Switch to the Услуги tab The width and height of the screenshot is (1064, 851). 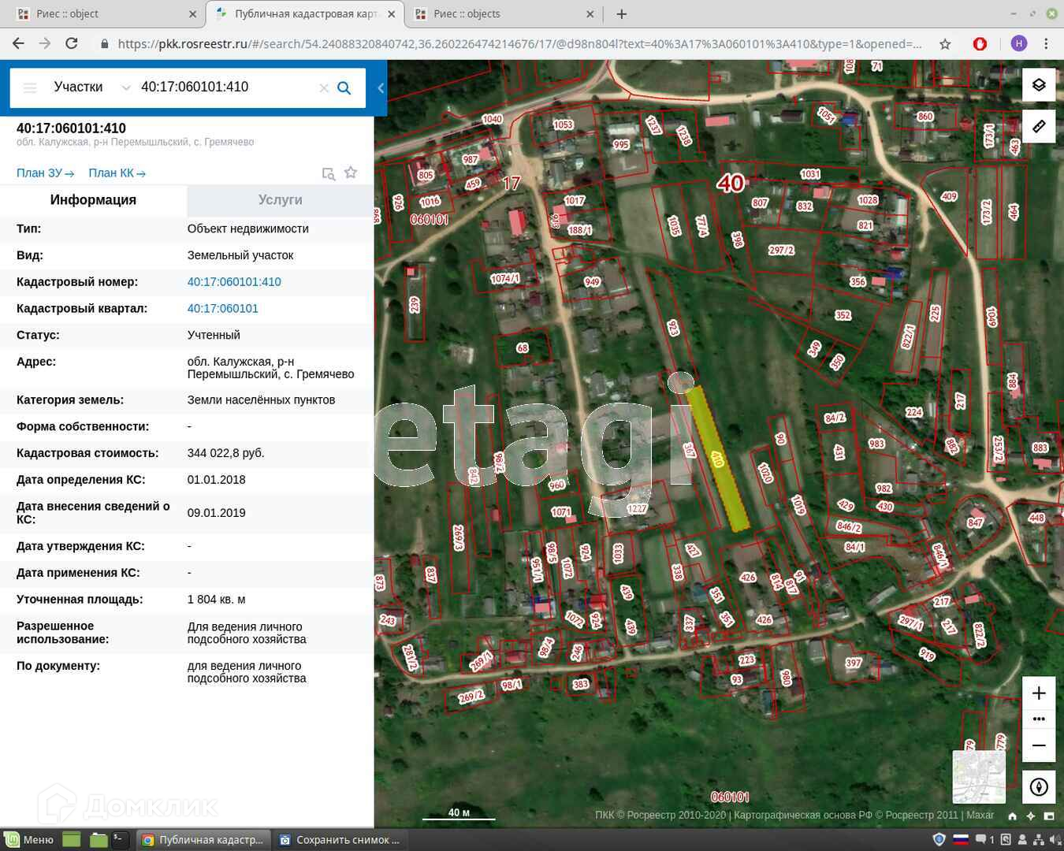point(280,200)
